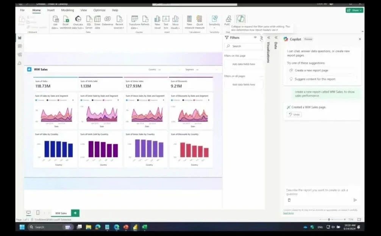
Task: Switch to View tab
Action: pos(84,10)
